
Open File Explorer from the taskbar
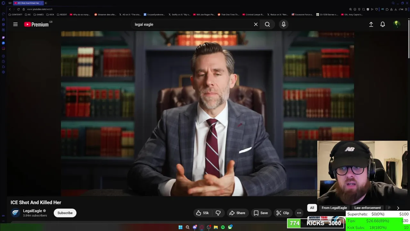216,227
